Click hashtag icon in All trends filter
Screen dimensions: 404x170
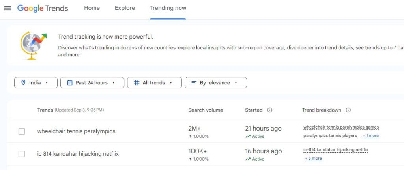[x=137, y=83]
